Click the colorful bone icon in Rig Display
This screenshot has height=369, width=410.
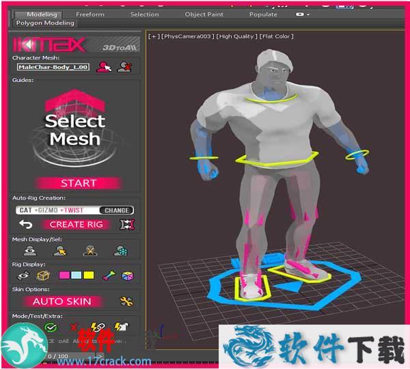109,275
